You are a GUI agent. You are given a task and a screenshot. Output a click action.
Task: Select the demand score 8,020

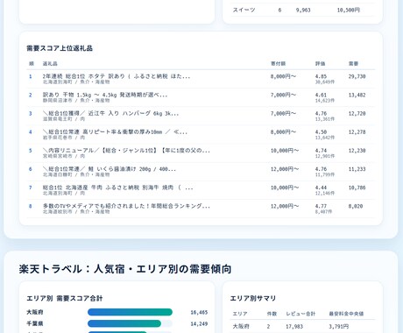point(356,206)
